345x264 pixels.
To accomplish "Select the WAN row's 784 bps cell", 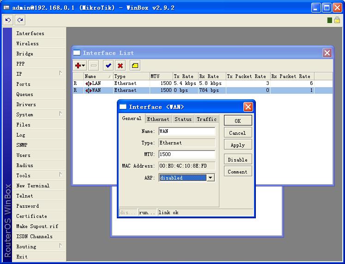I will click(x=212, y=90).
